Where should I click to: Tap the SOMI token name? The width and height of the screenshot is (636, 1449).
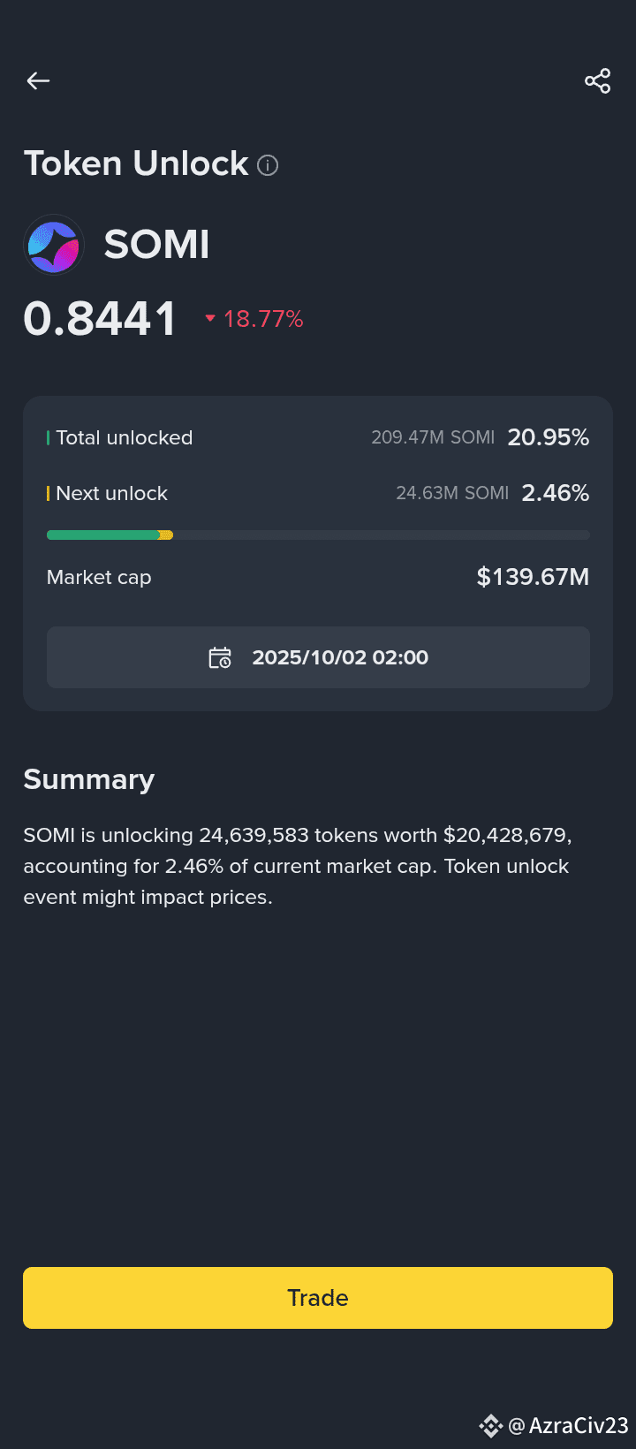point(157,245)
